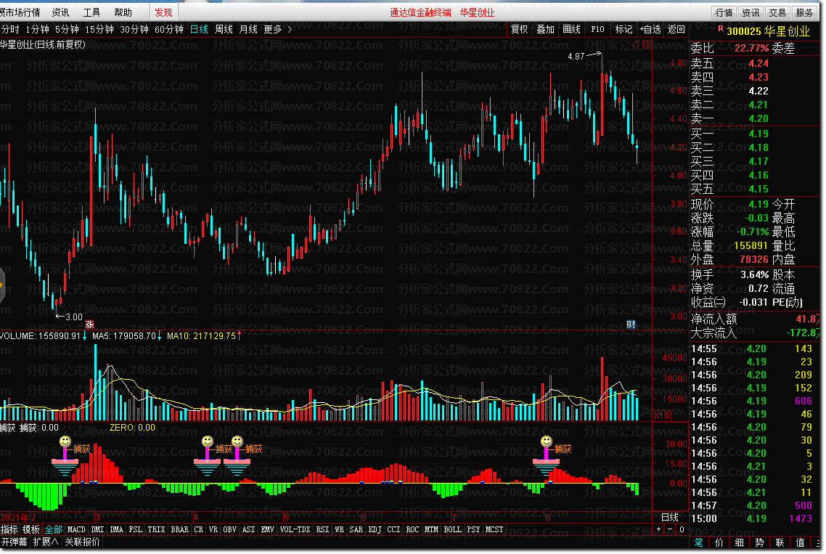The image size is (826, 554).
Task: Open the 工具 menu
Action: (91, 12)
